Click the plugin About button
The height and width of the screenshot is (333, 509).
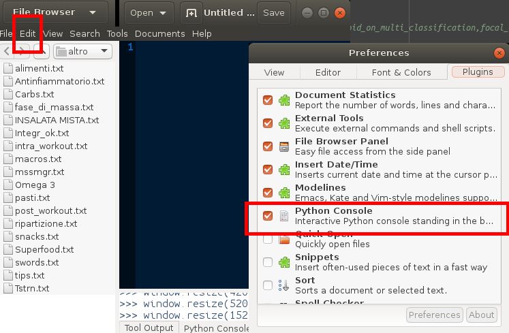coord(482,315)
